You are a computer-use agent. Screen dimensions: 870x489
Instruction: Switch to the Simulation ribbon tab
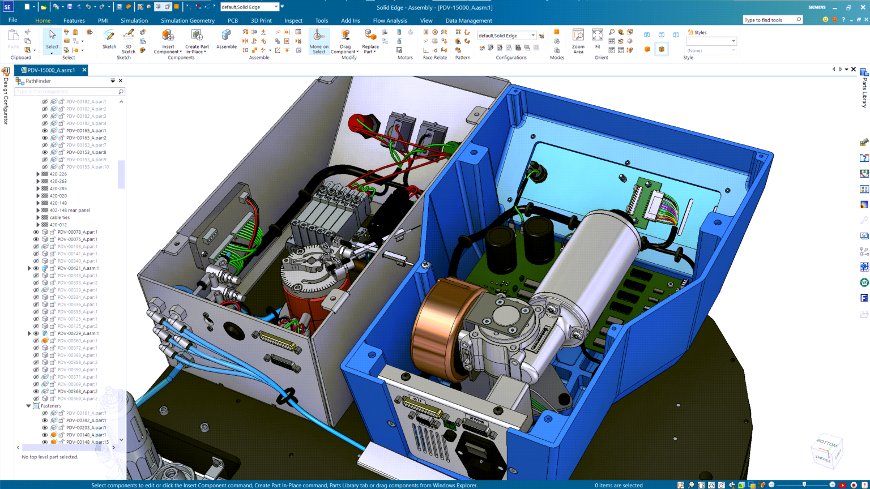coord(134,20)
